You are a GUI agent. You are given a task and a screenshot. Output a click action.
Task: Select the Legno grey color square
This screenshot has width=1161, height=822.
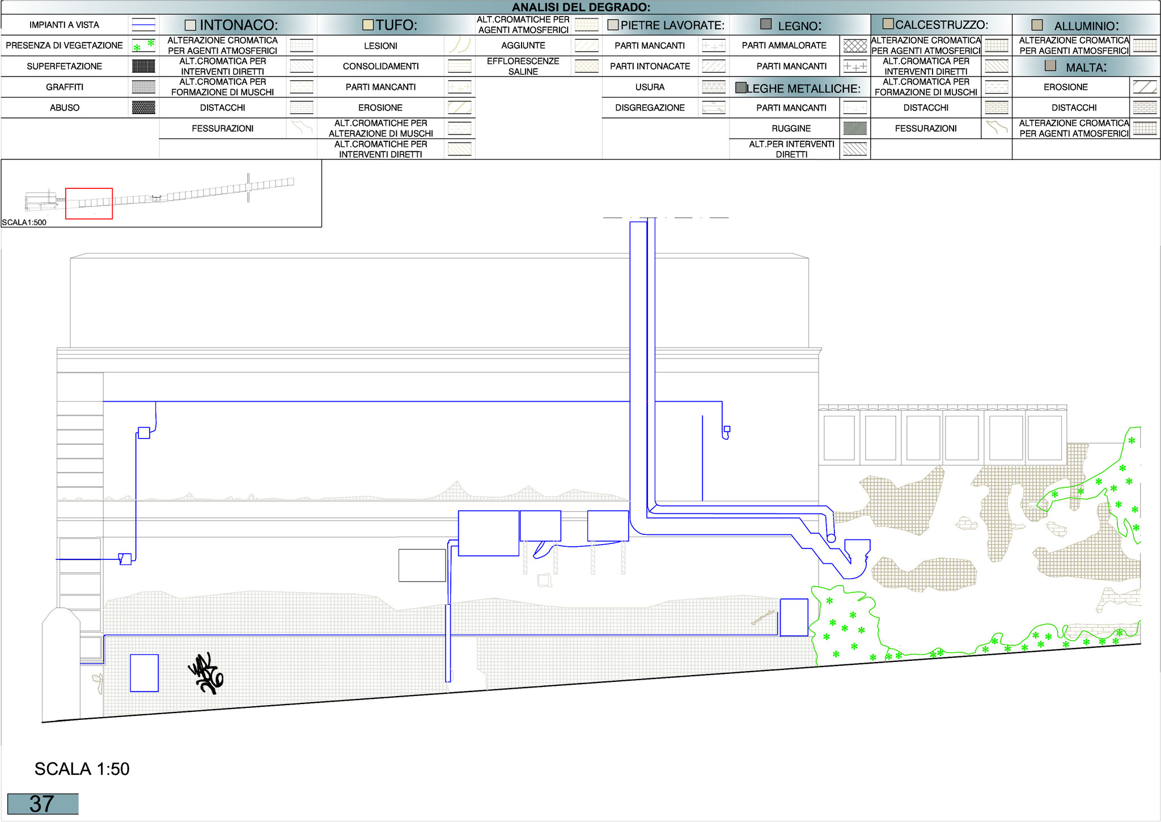click(x=766, y=24)
